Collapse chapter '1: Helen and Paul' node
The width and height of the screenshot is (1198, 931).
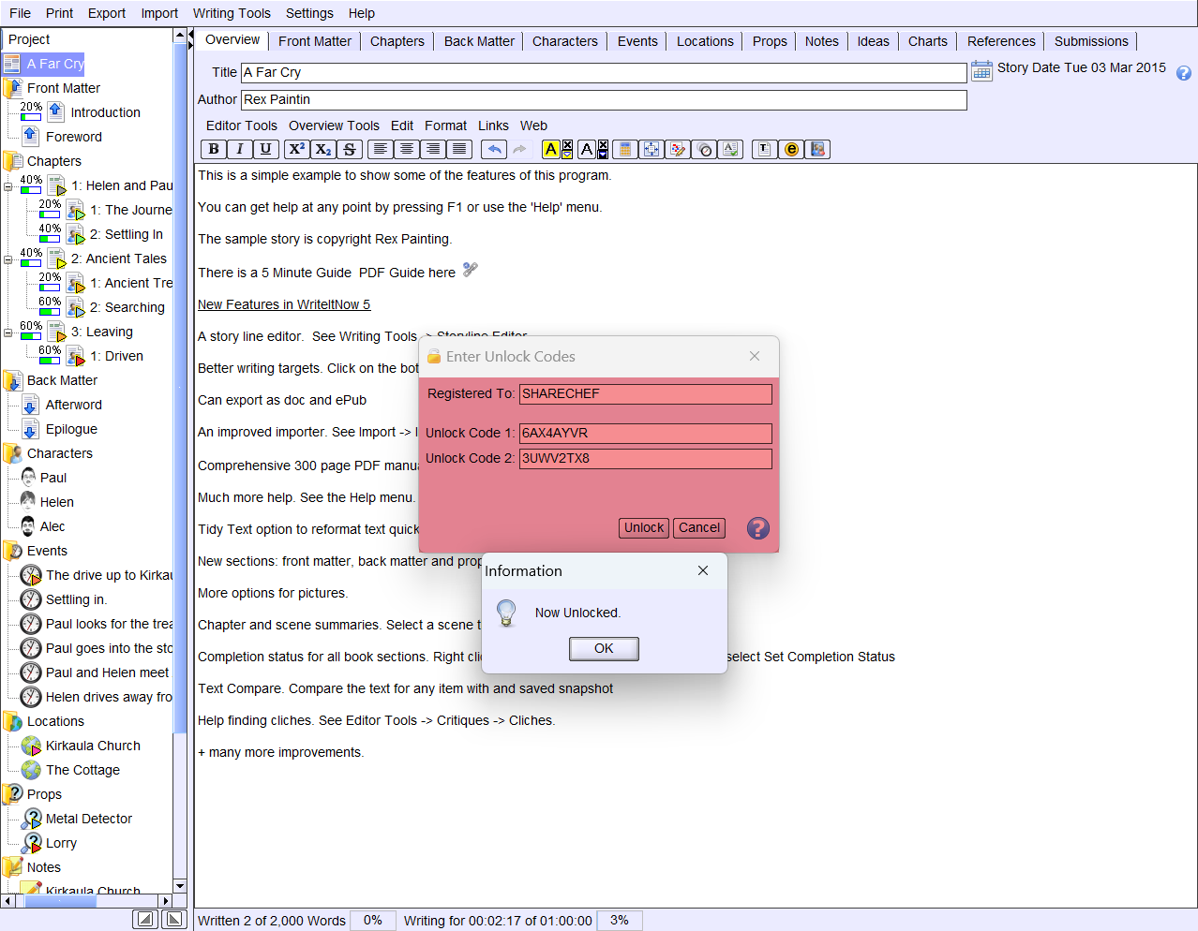pos(8,186)
